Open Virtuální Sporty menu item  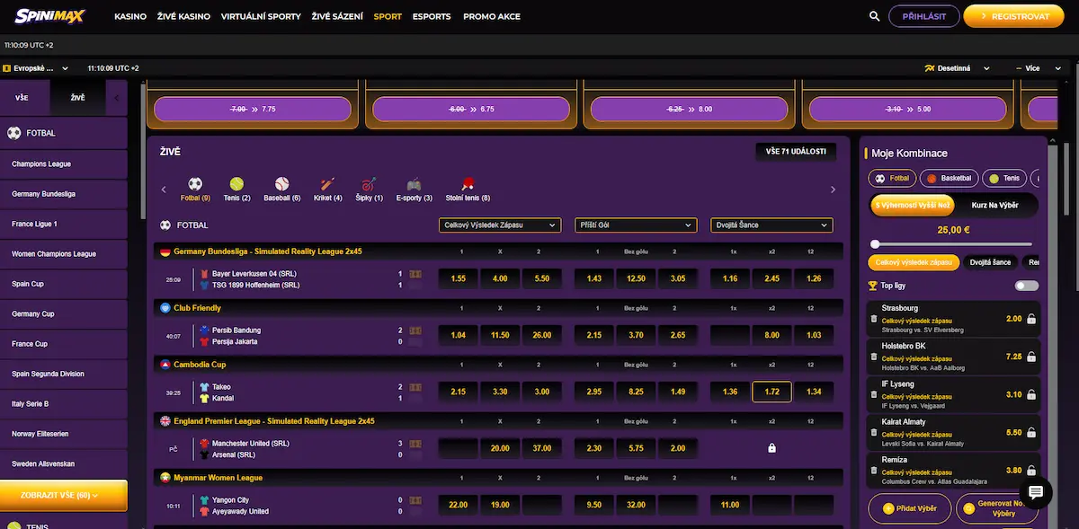261,16
